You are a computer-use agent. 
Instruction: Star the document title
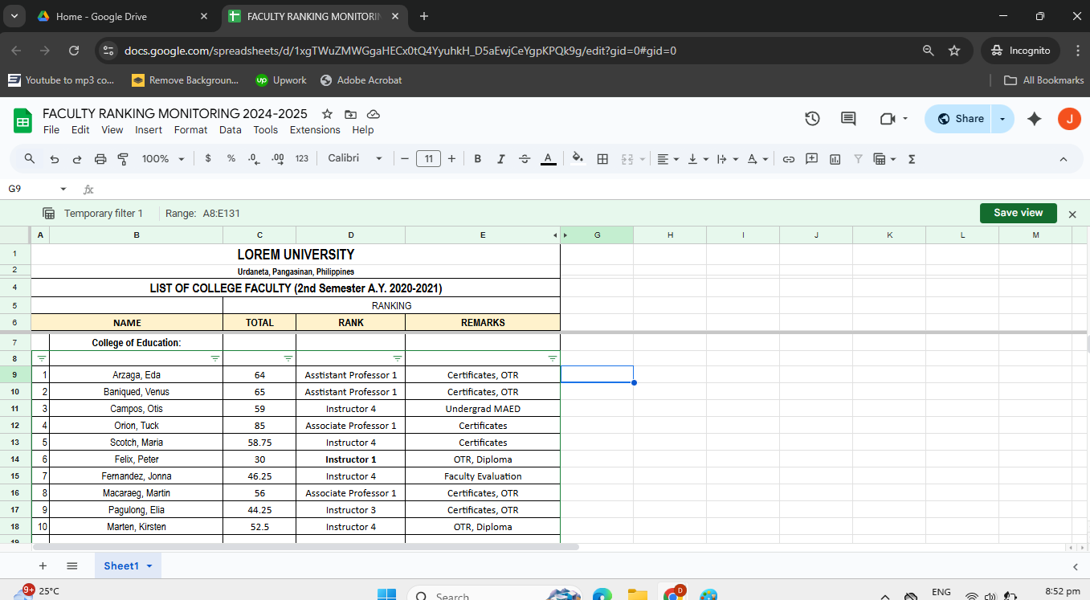click(327, 114)
